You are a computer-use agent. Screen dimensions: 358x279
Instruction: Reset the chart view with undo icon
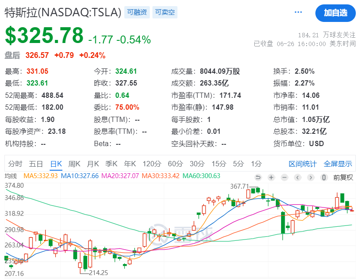pos(258,178)
